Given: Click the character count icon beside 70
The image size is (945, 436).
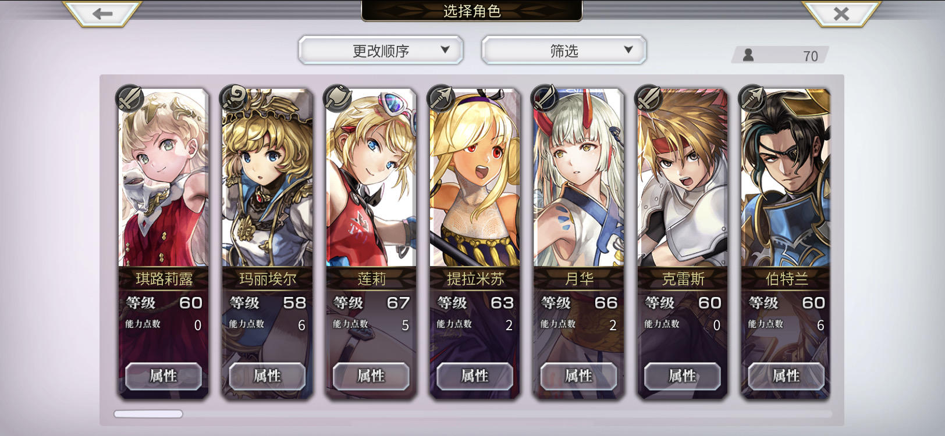Looking at the screenshot, I should (748, 55).
